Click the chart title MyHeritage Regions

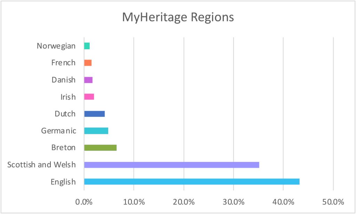click(x=178, y=17)
